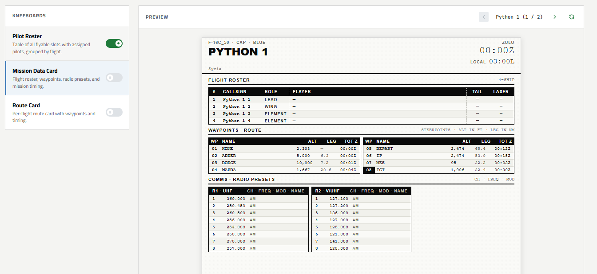Click waypoint 04 MAZDA row
The width and height of the screenshot is (597, 274).
(x=284, y=170)
